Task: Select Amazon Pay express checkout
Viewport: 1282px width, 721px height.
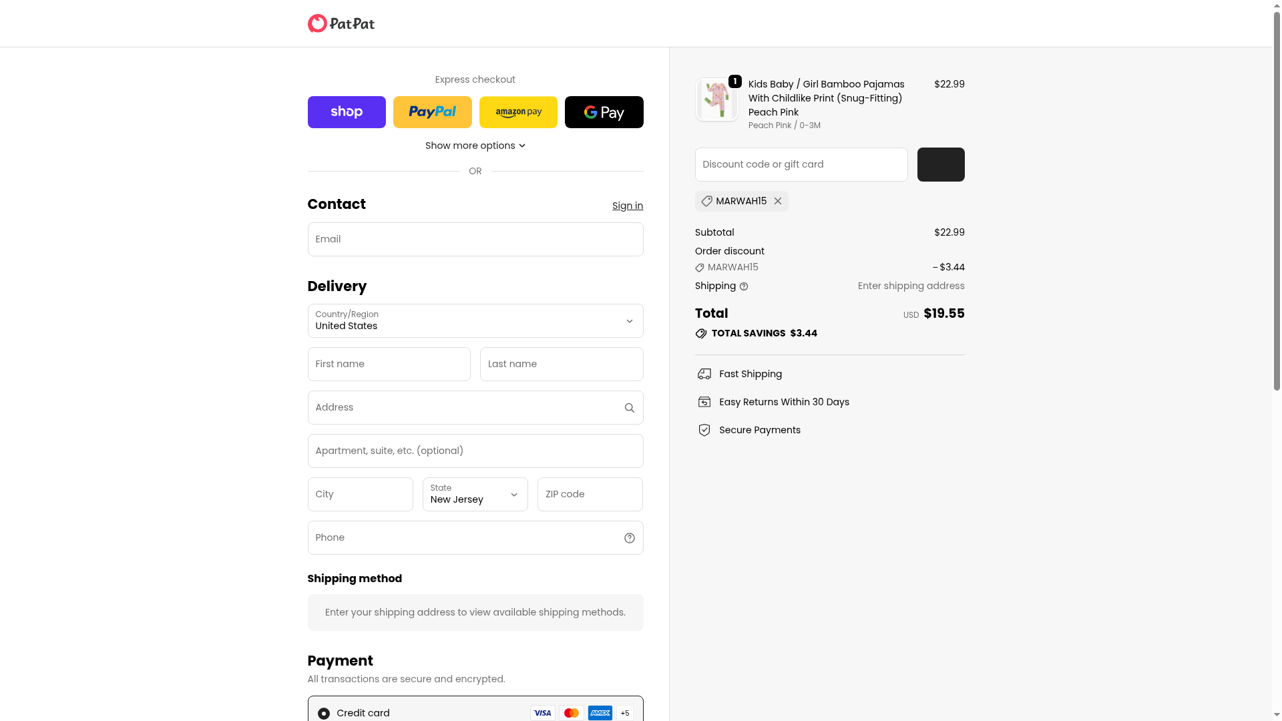Action: [518, 112]
